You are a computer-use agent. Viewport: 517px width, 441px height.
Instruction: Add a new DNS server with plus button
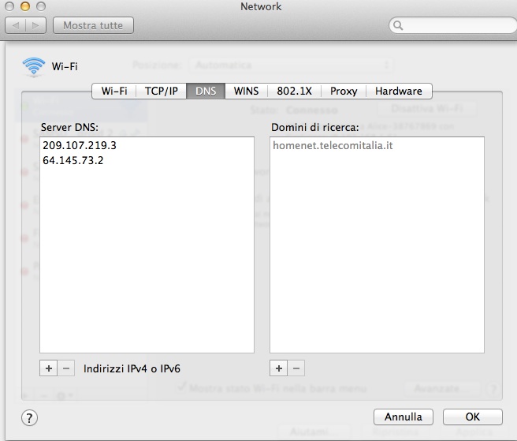pos(48,368)
